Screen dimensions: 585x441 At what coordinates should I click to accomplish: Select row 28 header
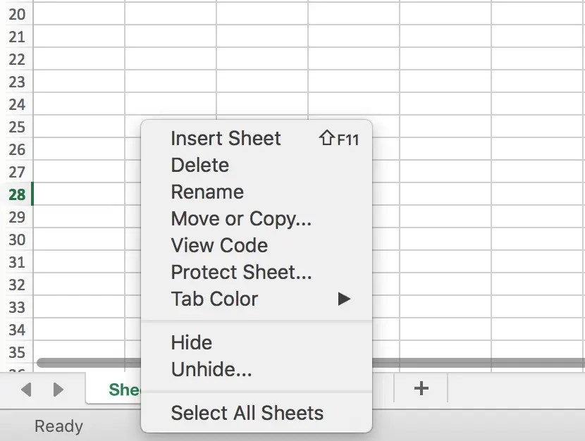17,194
